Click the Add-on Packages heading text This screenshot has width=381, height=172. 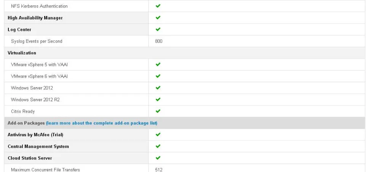(26, 123)
